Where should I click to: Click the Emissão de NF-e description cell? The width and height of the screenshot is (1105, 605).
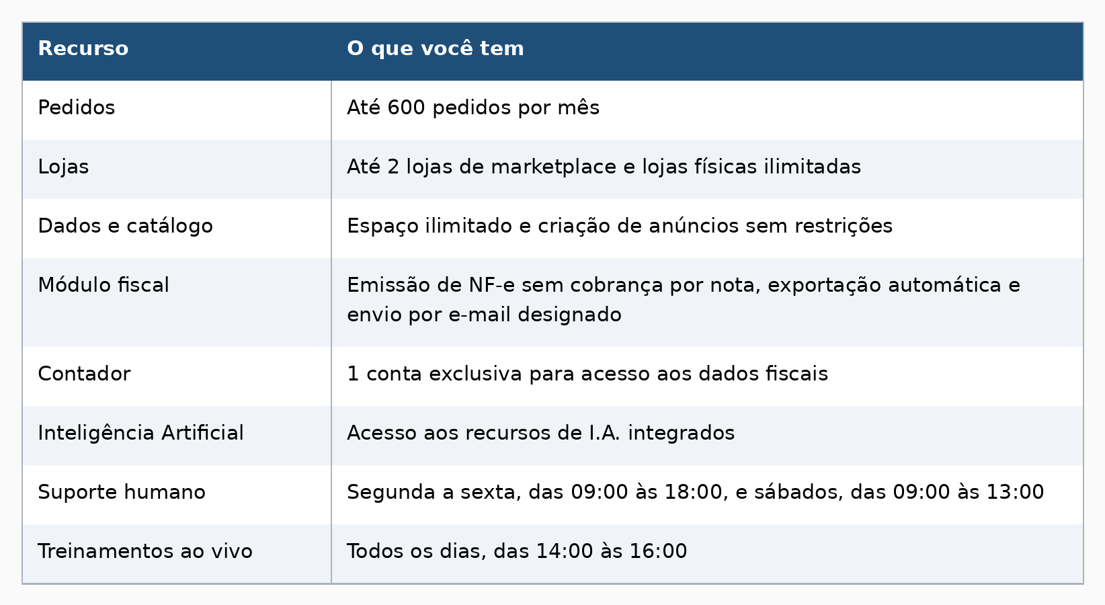coord(684,300)
